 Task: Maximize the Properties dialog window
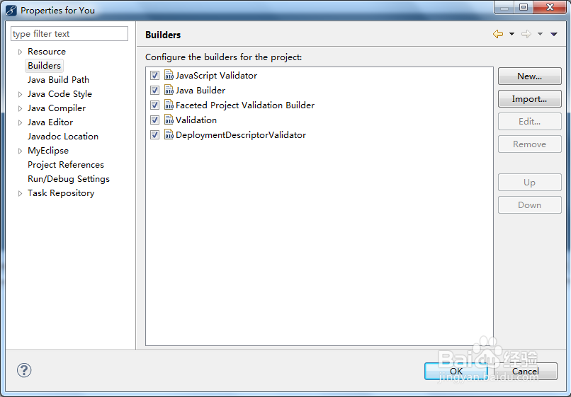tap(524, 7)
